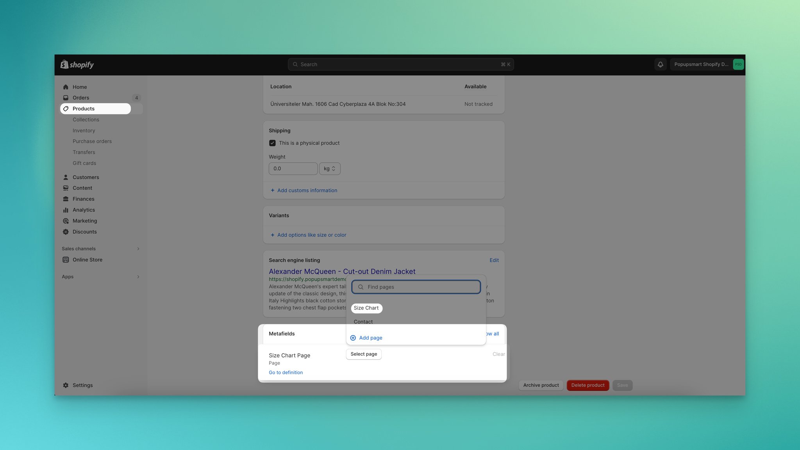Click the Analytics sidebar icon
This screenshot has width=800, height=450.
[65, 210]
